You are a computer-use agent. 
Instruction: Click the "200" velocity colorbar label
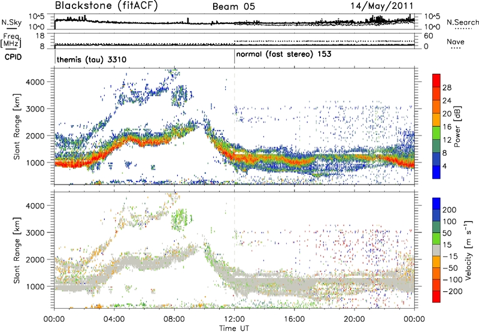[450, 210]
